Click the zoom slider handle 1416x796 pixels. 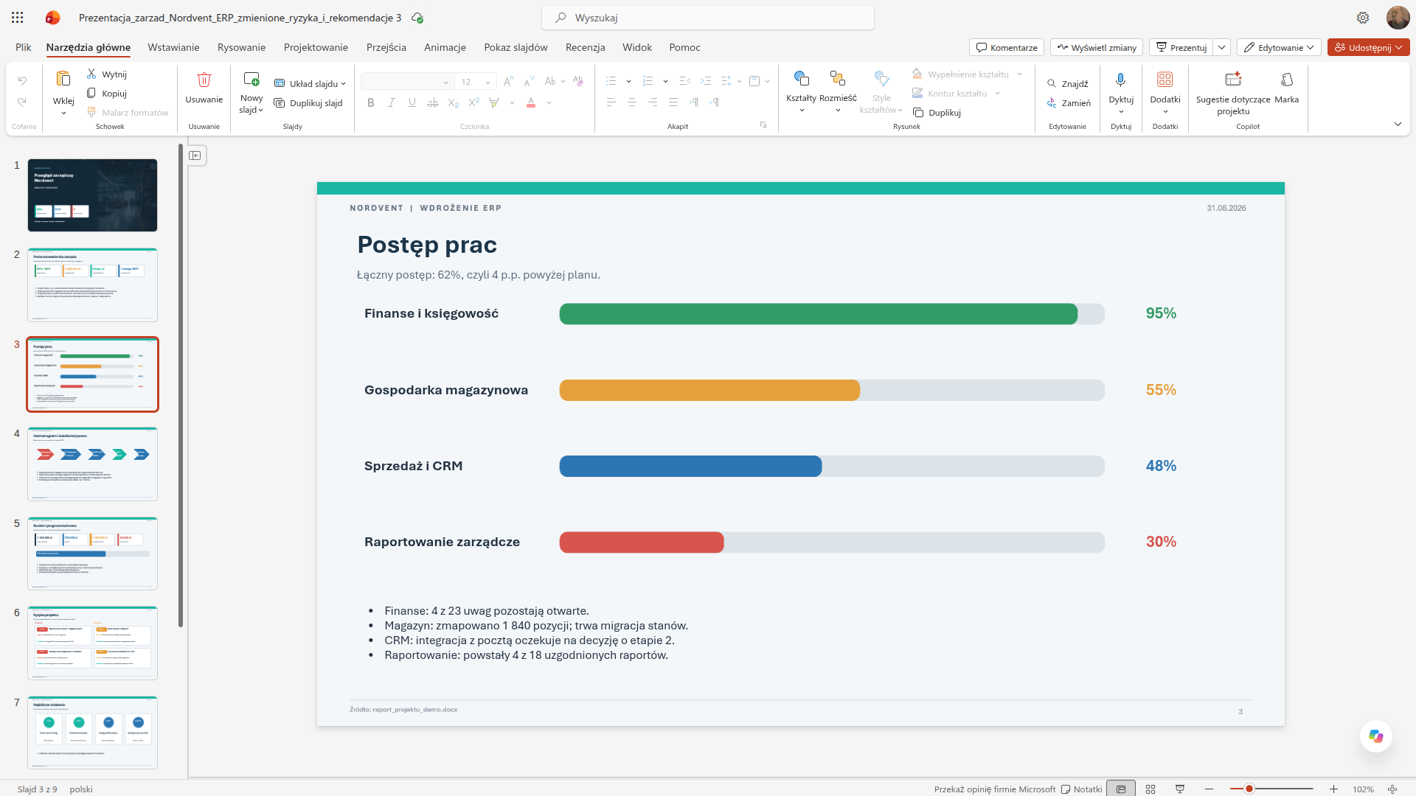click(x=1249, y=789)
